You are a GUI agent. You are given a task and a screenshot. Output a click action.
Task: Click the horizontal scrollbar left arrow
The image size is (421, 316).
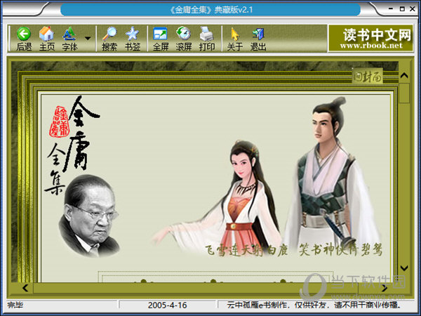tap(25, 288)
